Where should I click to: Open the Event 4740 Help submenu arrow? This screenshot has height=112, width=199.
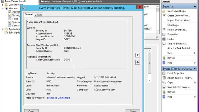(x=195, y=97)
